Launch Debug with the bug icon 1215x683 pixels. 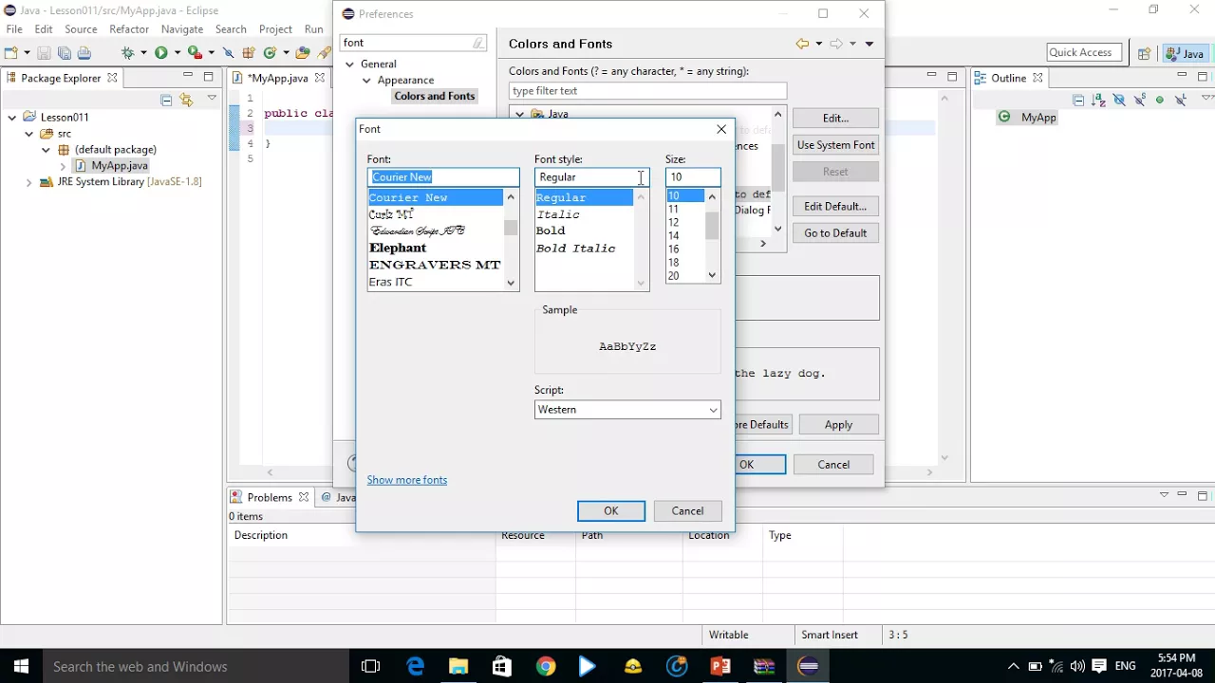pyautogui.click(x=128, y=53)
